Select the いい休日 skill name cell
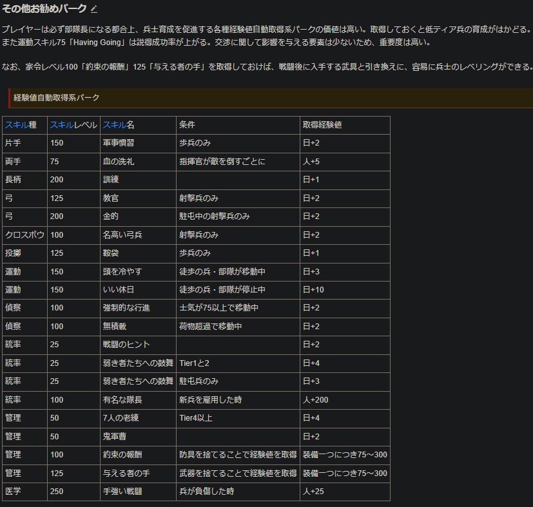 119,290
